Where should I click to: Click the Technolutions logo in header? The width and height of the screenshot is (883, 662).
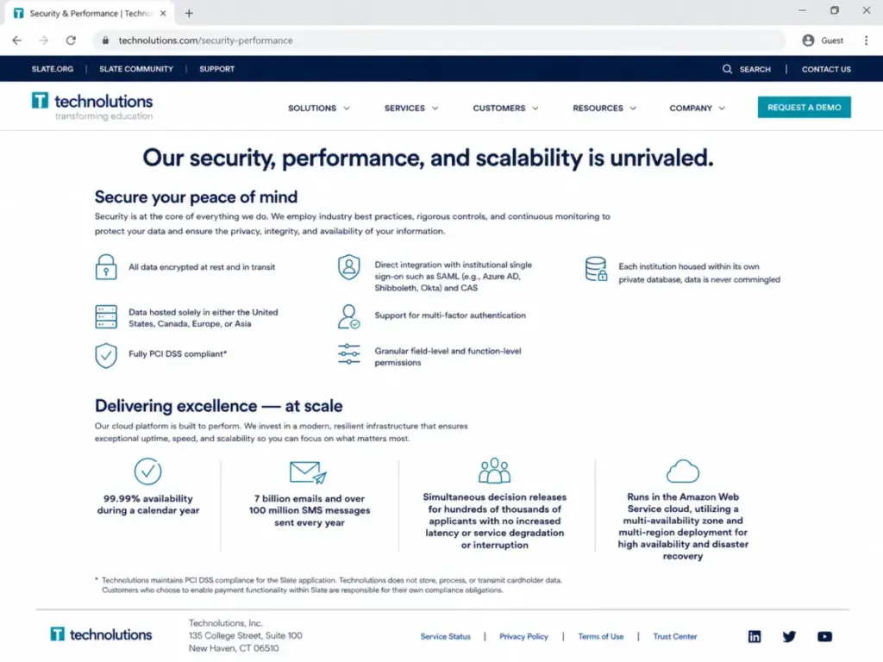92,106
